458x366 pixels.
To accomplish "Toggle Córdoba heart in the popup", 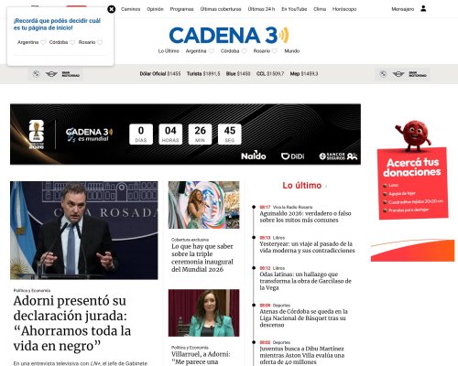I will [x=72, y=42].
